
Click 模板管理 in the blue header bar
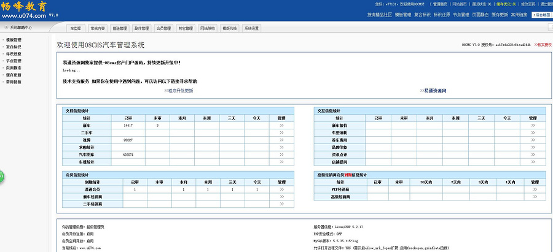click(x=402, y=15)
